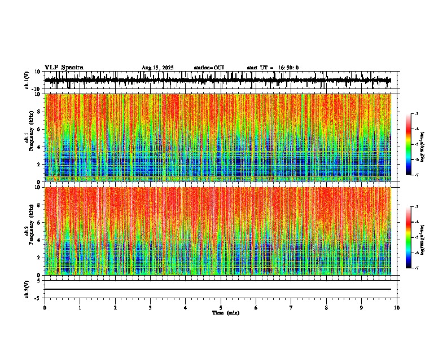
Task: Click inside the ch.1 spectrogram panel
Action: [x=218, y=138]
